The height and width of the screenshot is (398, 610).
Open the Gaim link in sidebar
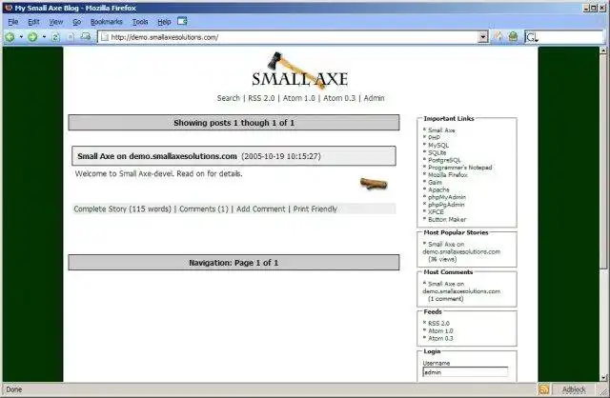click(x=435, y=182)
